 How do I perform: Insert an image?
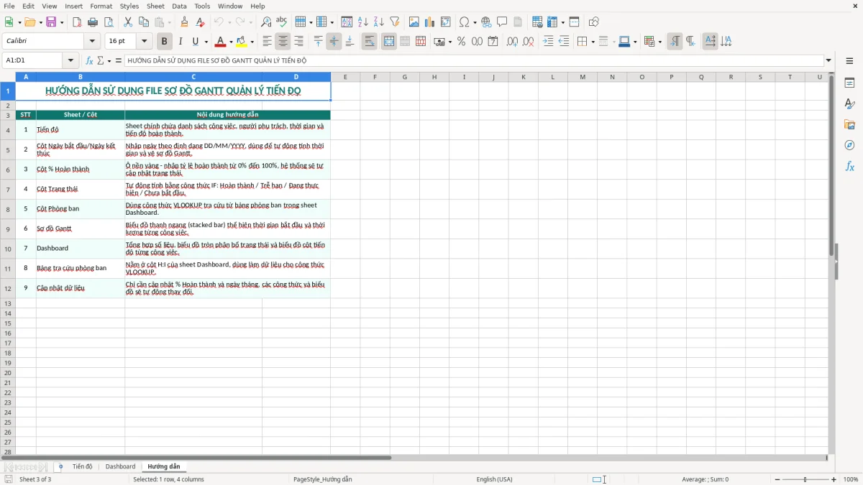[x=414, y=22]
